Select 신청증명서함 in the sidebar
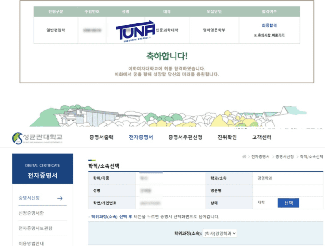Viewport: 325px width, 246px height. coord(31,213)
